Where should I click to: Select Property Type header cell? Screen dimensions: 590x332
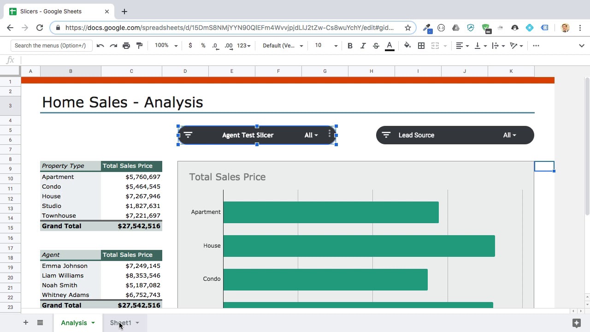(x=71, y=166)
